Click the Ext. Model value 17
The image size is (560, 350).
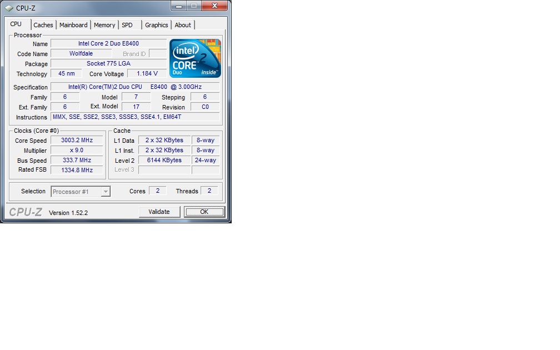[x=136, y=107]
